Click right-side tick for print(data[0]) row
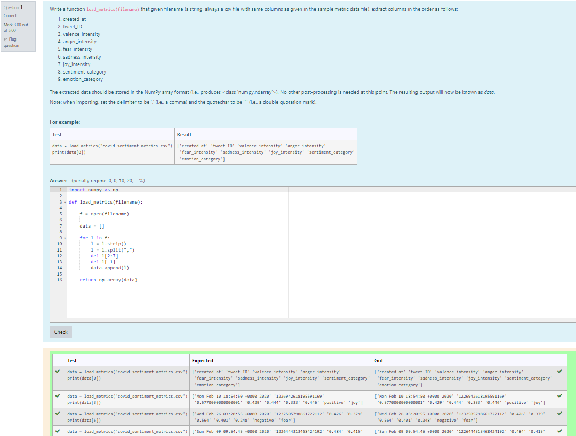This screenshot has height=436, width=576. coord(559,372)
